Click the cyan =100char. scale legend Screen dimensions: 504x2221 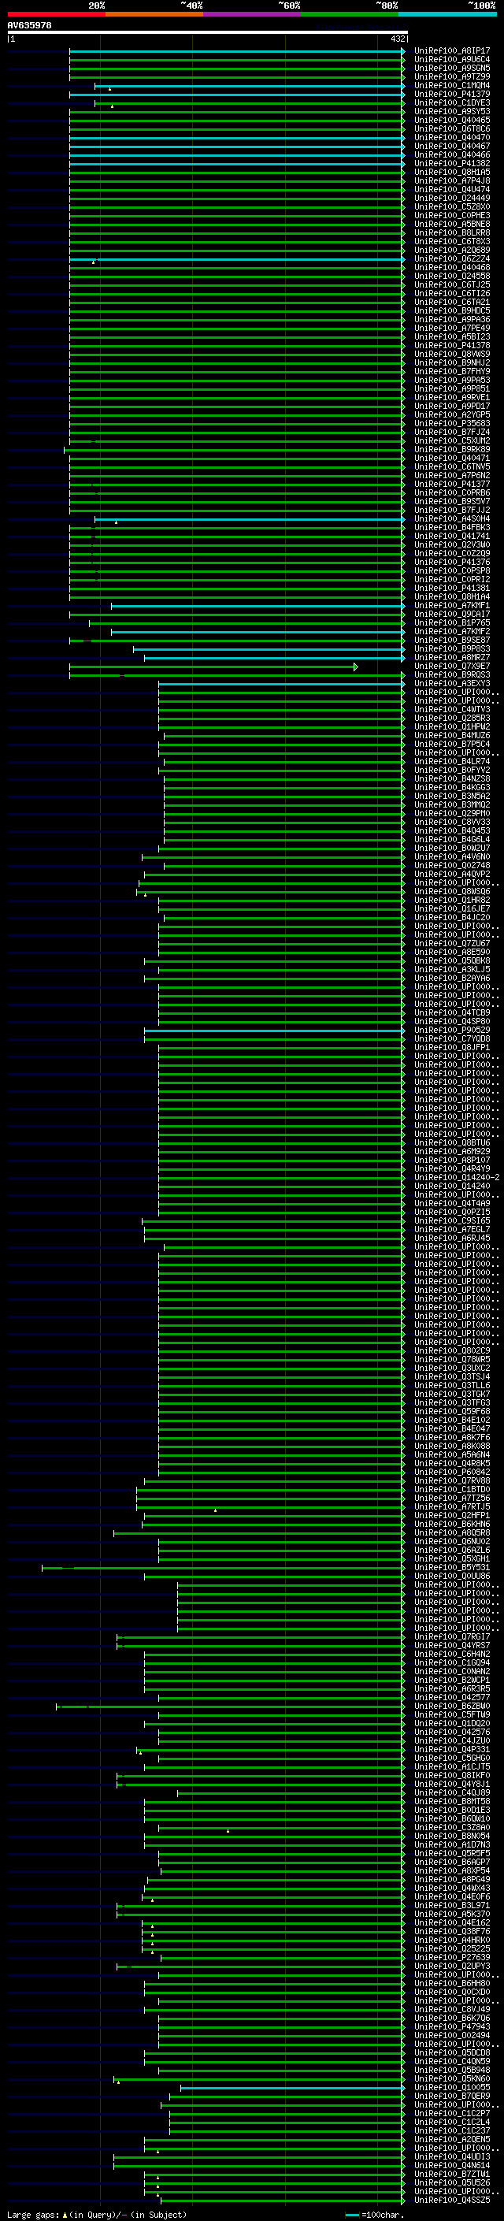tap(375, 2215)
